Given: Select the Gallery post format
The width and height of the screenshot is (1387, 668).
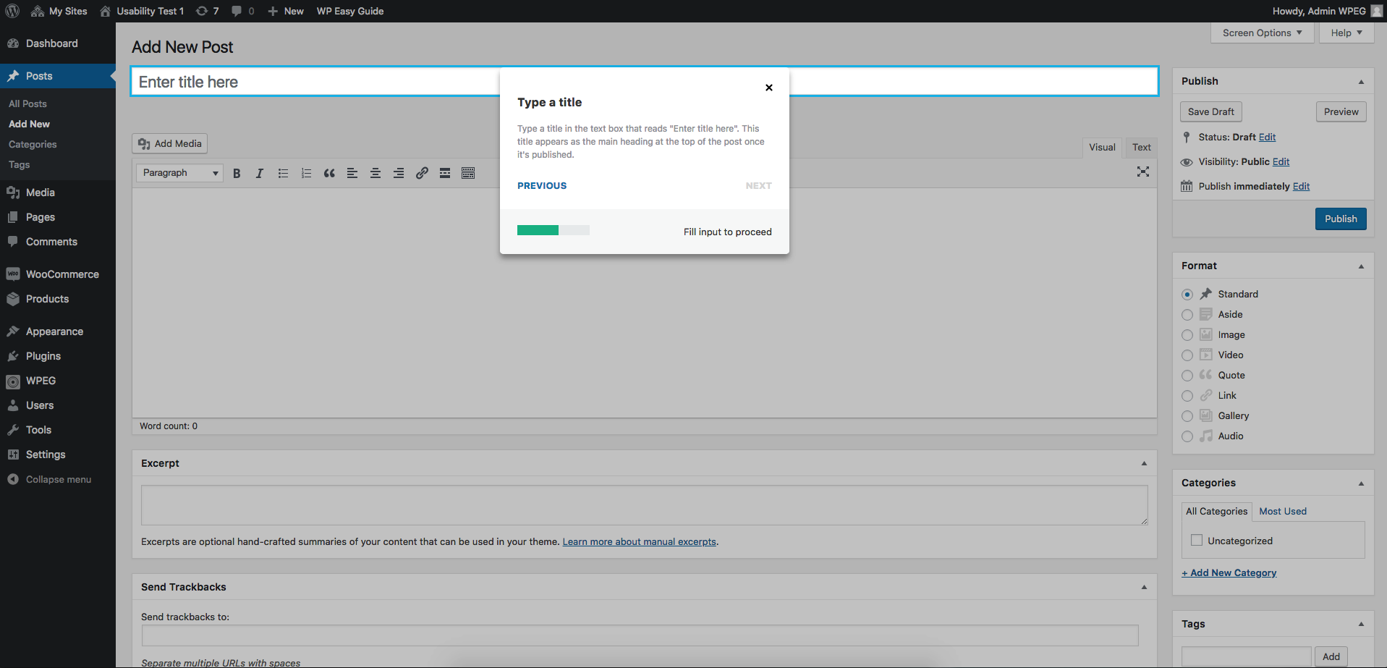Looking at the screenshot, I should click(x=1187, y=416).
